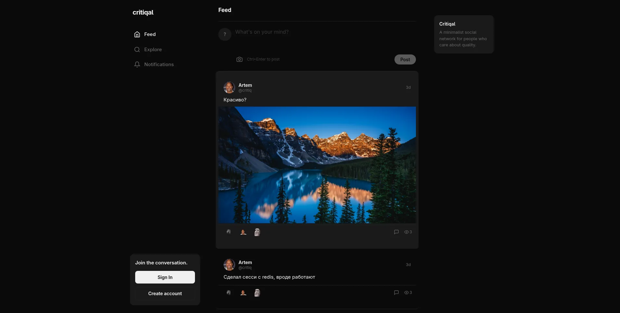Open Artem's profile from the photo post avatar
620x313 pixels.
[x=229, y=87]
